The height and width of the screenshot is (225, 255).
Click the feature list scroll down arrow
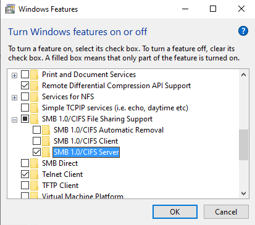(x=243, y=194)
